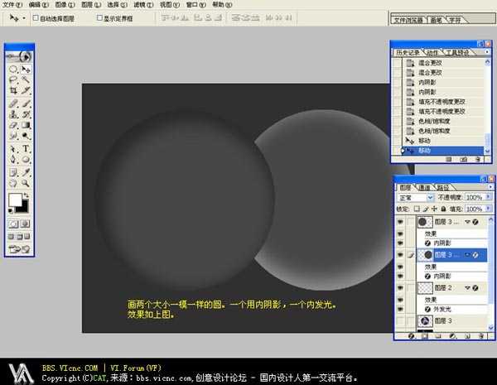
Task: Enable the 显示定界框 checkbox
Action: [100, 17]
